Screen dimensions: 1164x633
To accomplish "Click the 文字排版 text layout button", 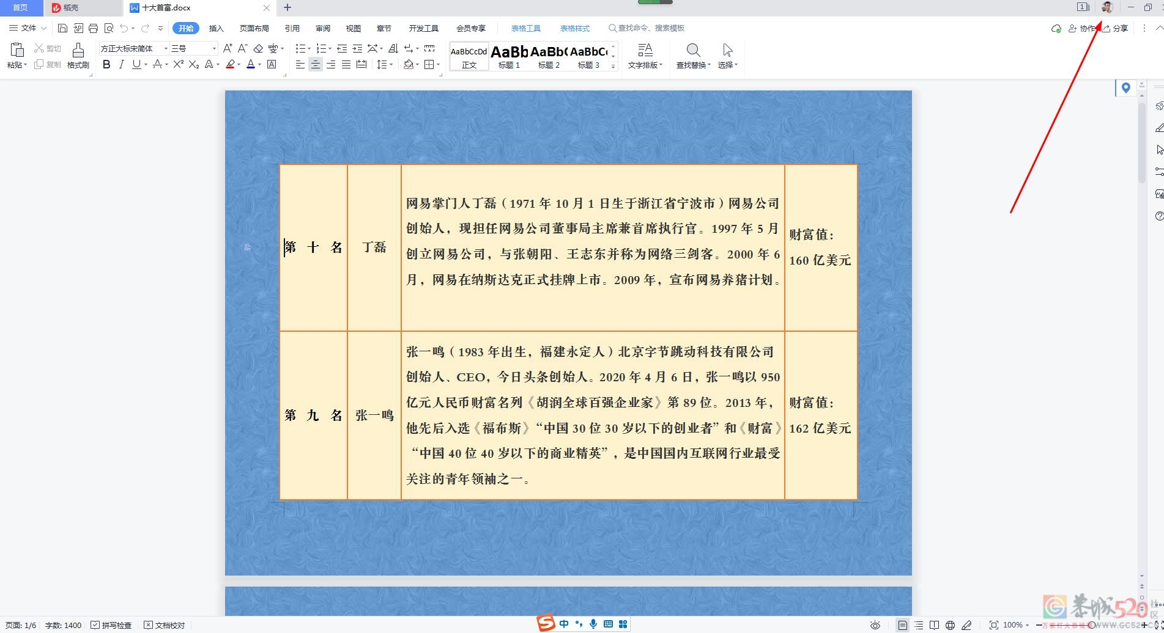I will pyautogui.click(x=645, y=56).
